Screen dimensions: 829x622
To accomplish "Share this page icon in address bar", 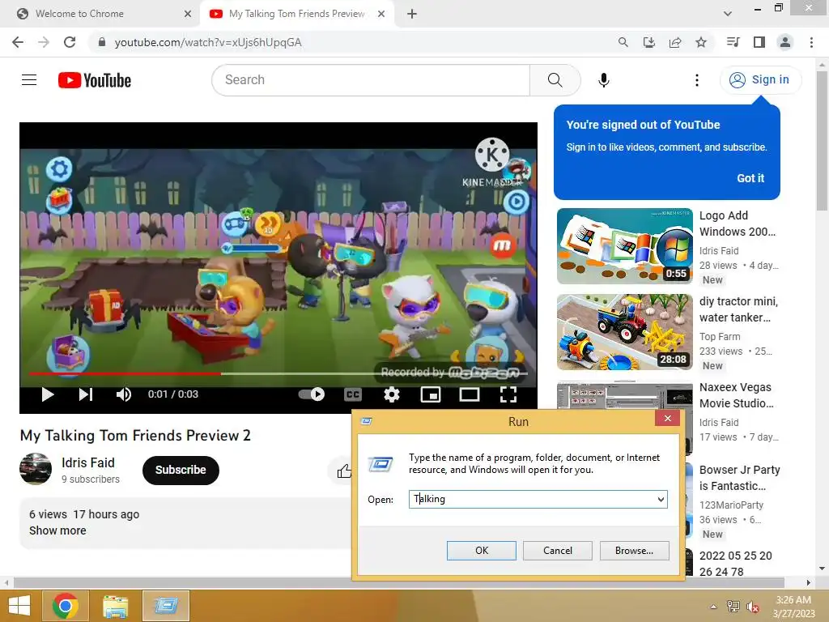I will [675, 42].
